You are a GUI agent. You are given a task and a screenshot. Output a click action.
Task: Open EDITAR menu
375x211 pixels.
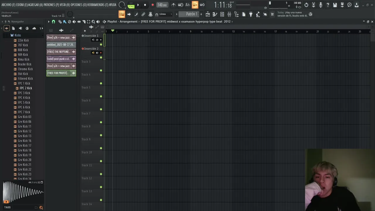tap(22, 5)
